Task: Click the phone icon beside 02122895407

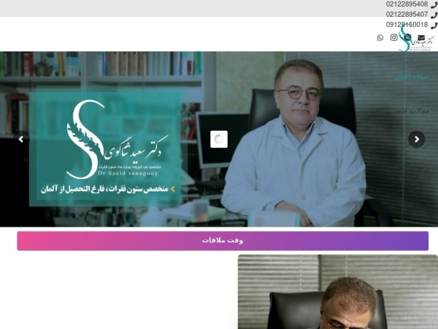Action: 434,15
